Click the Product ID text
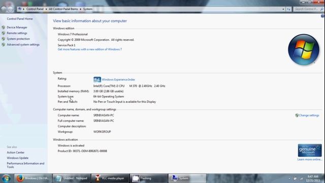The width and height of the screenshot is (325, 183). 82,151
